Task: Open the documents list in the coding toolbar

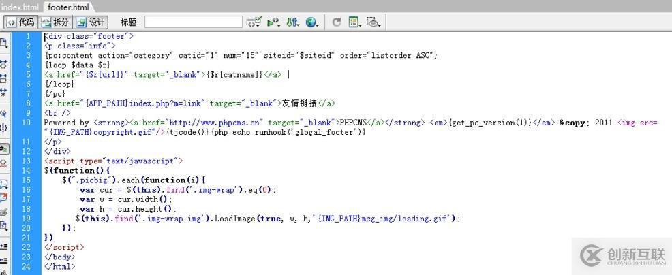Action: point(3,44)
